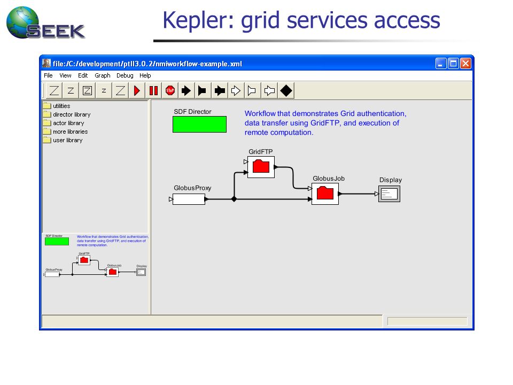Pause execution using the red double-bar button
Viewport: 513px width, 385px height.
(x=153, y=90)
